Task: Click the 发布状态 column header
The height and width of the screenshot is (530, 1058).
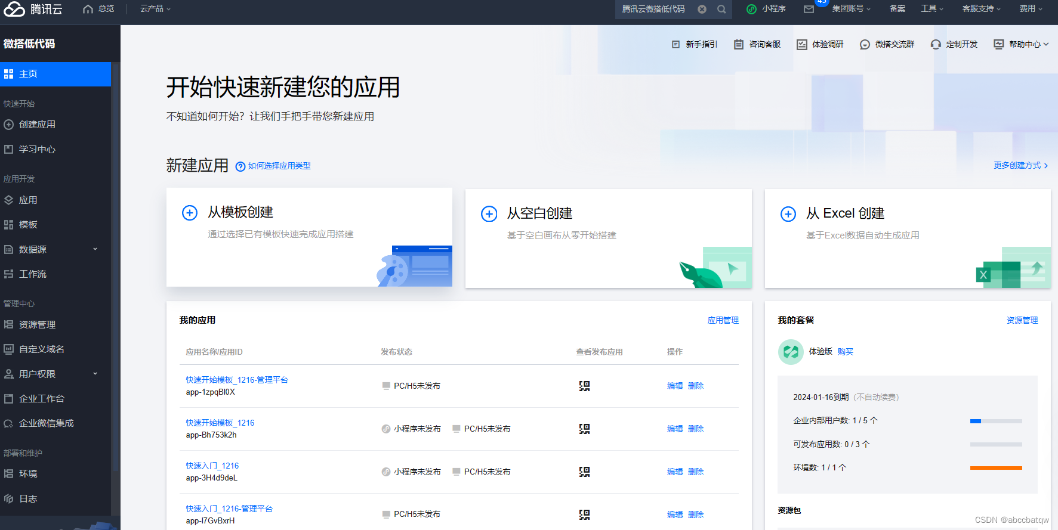Action: 397,352
